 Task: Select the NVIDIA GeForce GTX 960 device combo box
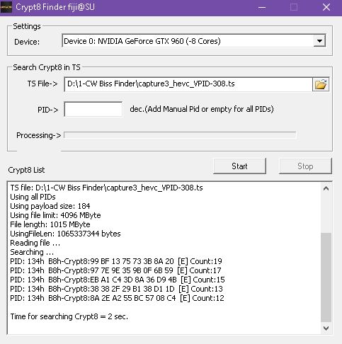pos(194,41)
